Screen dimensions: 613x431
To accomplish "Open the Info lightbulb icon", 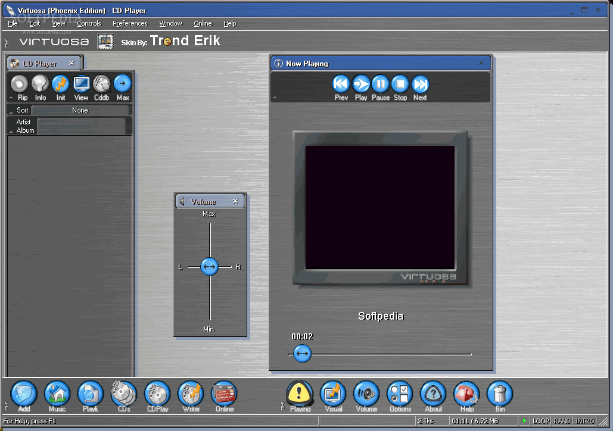I will tap(40, 83).
